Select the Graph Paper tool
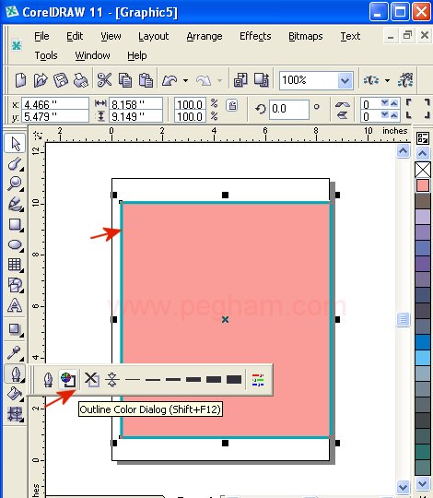 click(x=15, y=265)
